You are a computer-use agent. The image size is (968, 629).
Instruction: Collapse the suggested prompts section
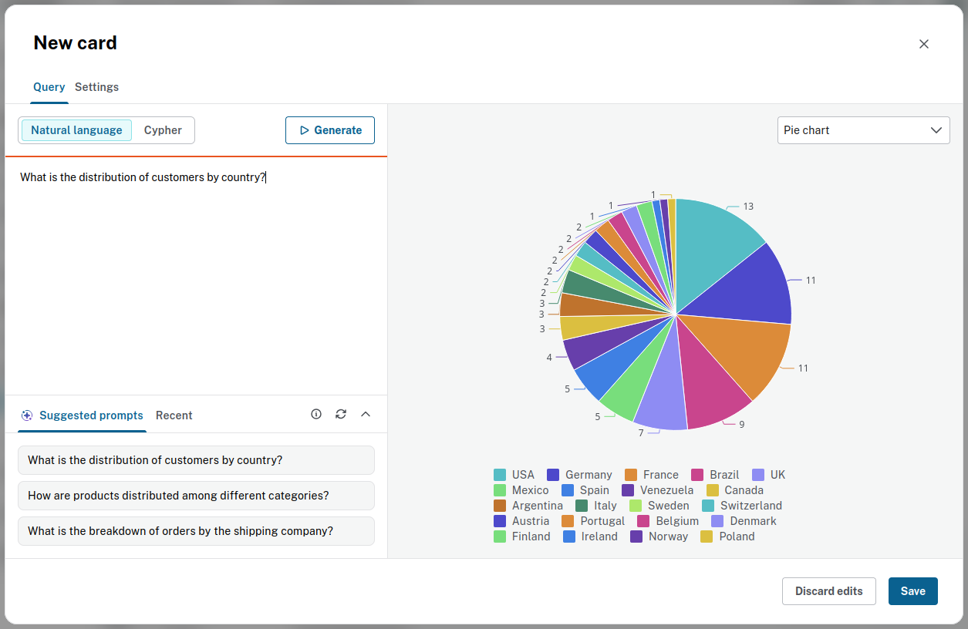[366, 414]
